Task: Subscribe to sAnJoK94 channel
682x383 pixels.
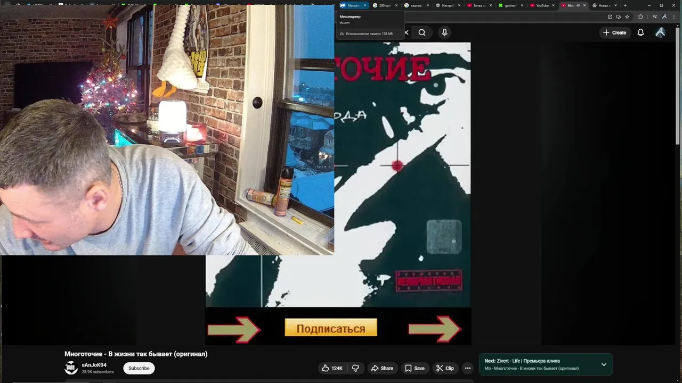Action: 139,368
